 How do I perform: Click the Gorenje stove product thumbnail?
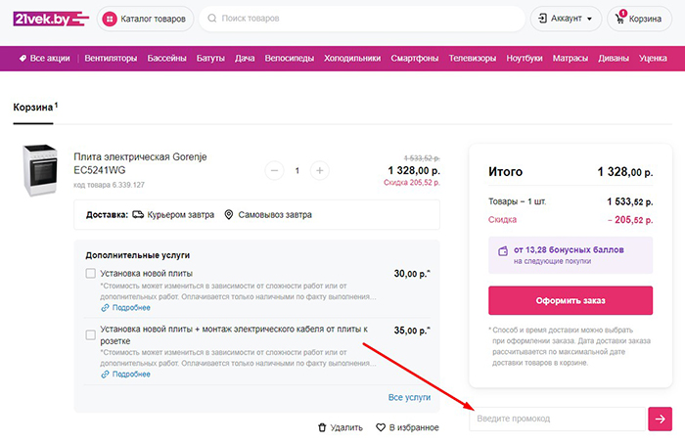tap(40, 170)
